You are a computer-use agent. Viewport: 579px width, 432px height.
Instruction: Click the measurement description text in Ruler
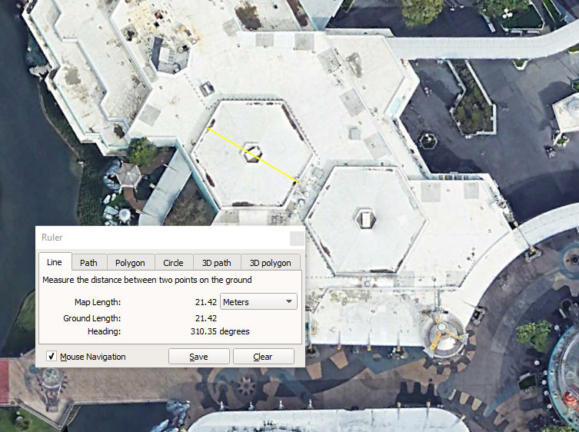(147, 280)
